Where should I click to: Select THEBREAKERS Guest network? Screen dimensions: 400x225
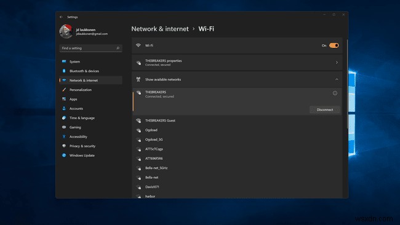(x=237, y=120)
